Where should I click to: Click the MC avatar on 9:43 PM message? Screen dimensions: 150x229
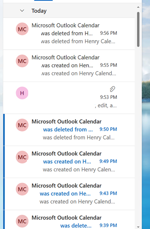point(22,189)
